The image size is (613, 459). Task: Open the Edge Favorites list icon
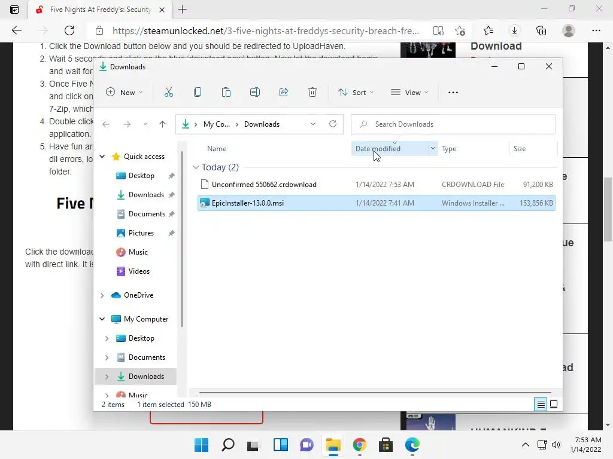488,30
